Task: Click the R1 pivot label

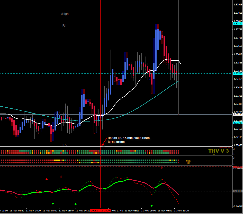Action: click(x=65, y=25)
